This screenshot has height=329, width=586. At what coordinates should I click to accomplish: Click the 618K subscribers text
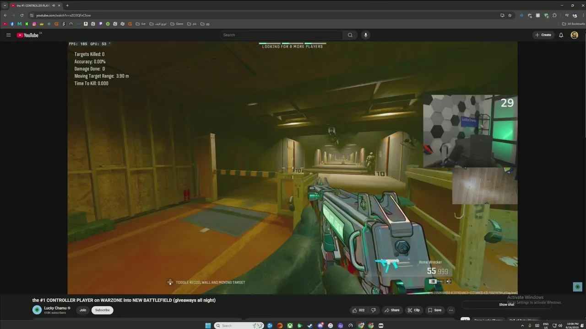tap(55, 313)
